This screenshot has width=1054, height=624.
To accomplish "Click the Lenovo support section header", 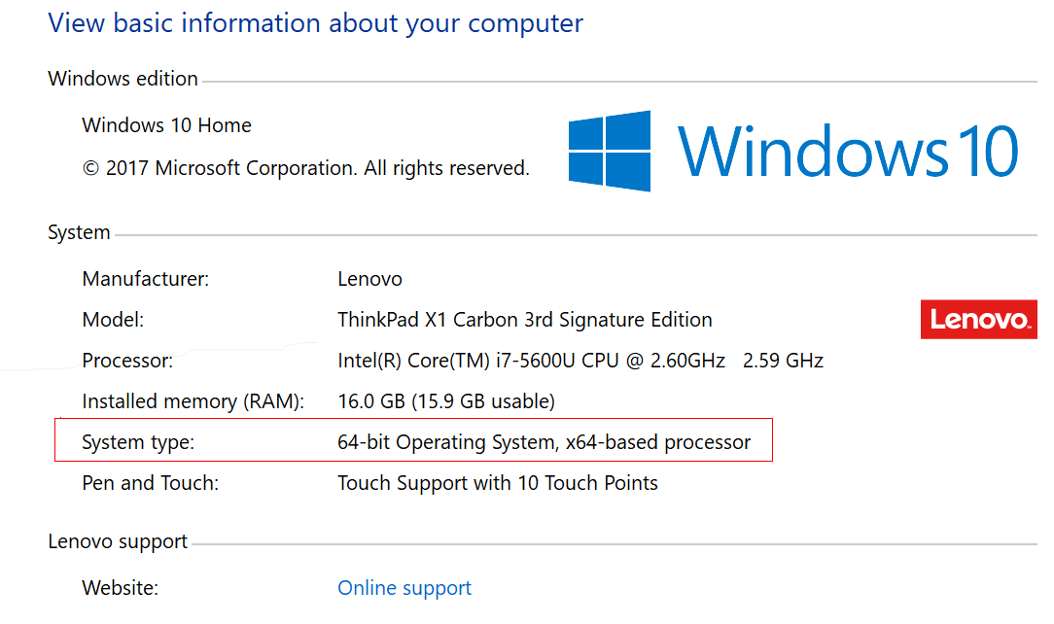I will point(118,541).
